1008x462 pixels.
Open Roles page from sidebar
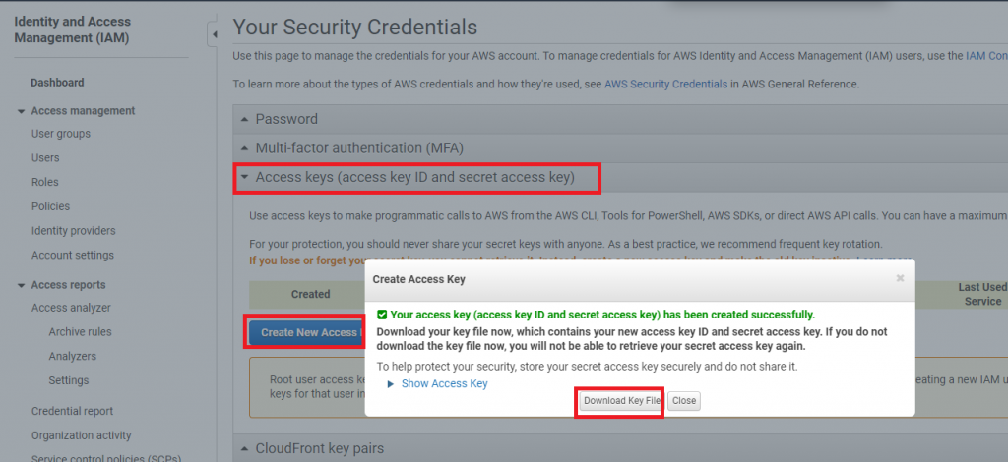click(45, 182)
